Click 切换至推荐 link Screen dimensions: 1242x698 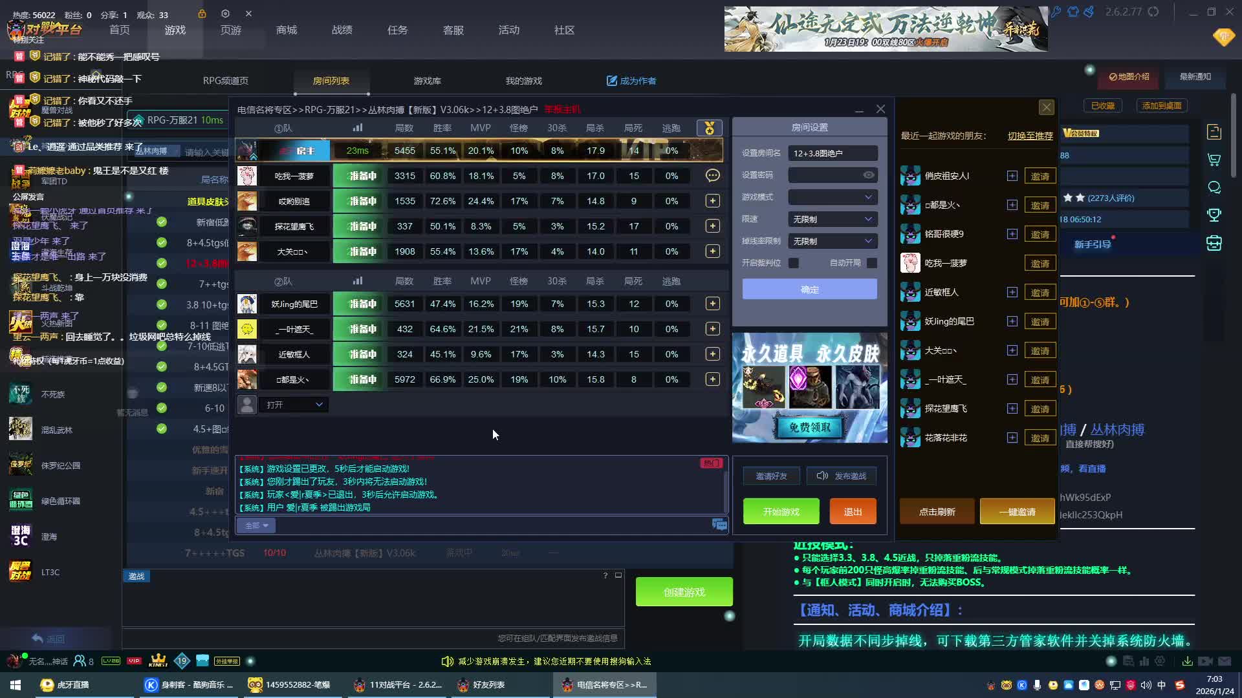point(1030,136)
